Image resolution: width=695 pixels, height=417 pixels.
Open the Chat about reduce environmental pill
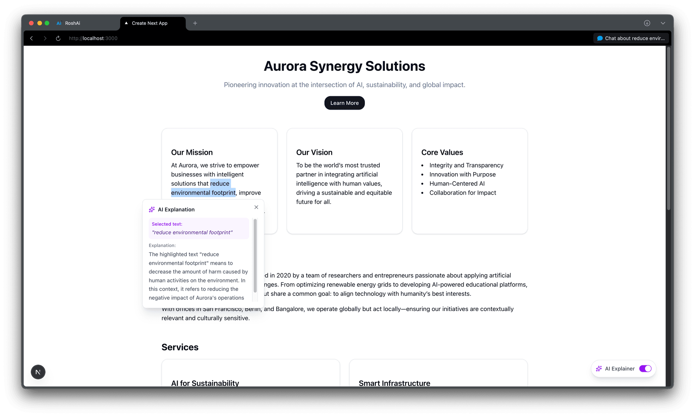point(631,38)
